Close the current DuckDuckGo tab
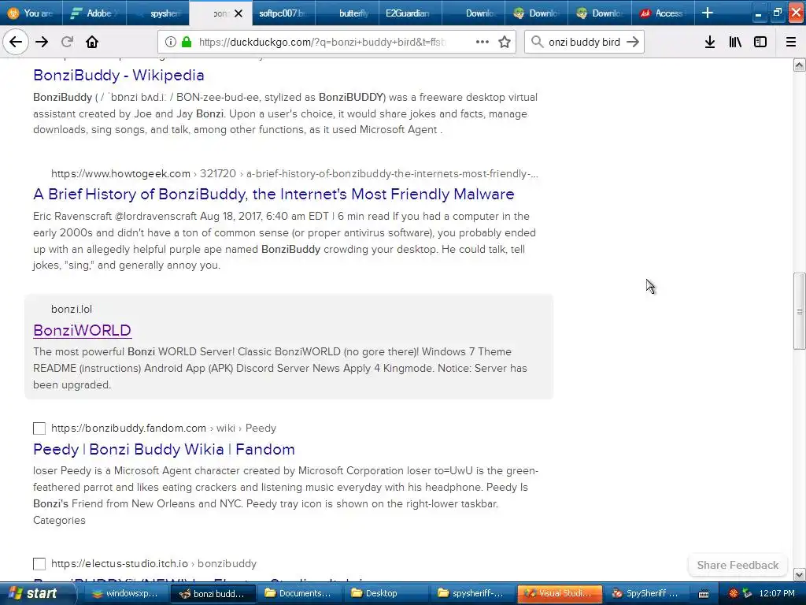 [238, 13]
